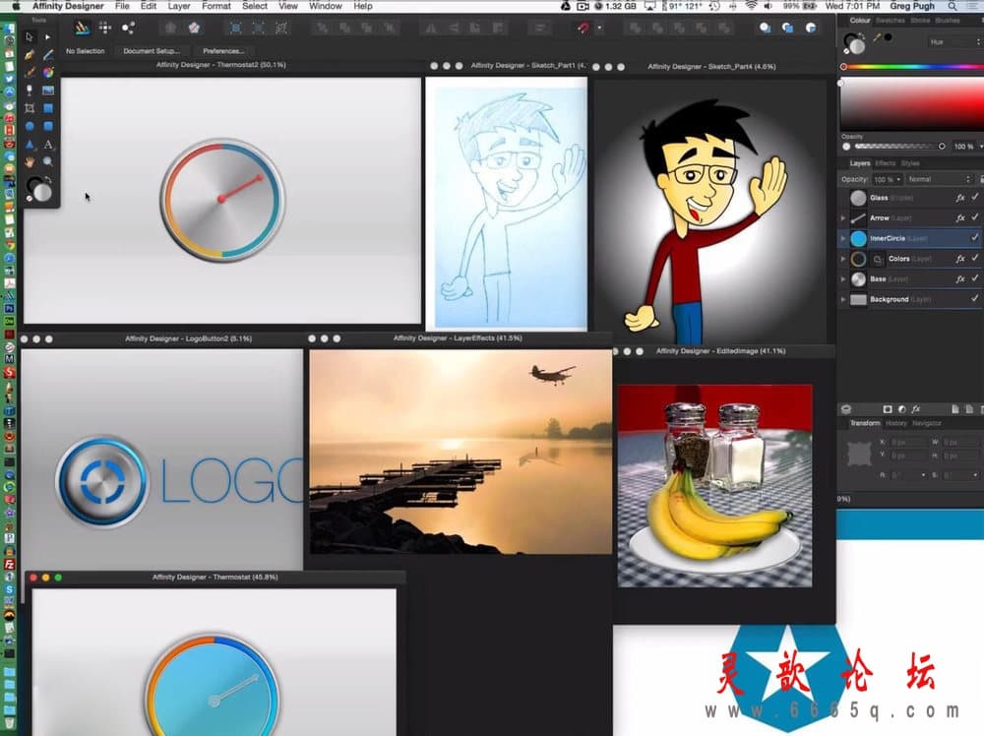Open layer effects for the Arrow layer
This screenshot has height=736, width=984.
(960, 217)
